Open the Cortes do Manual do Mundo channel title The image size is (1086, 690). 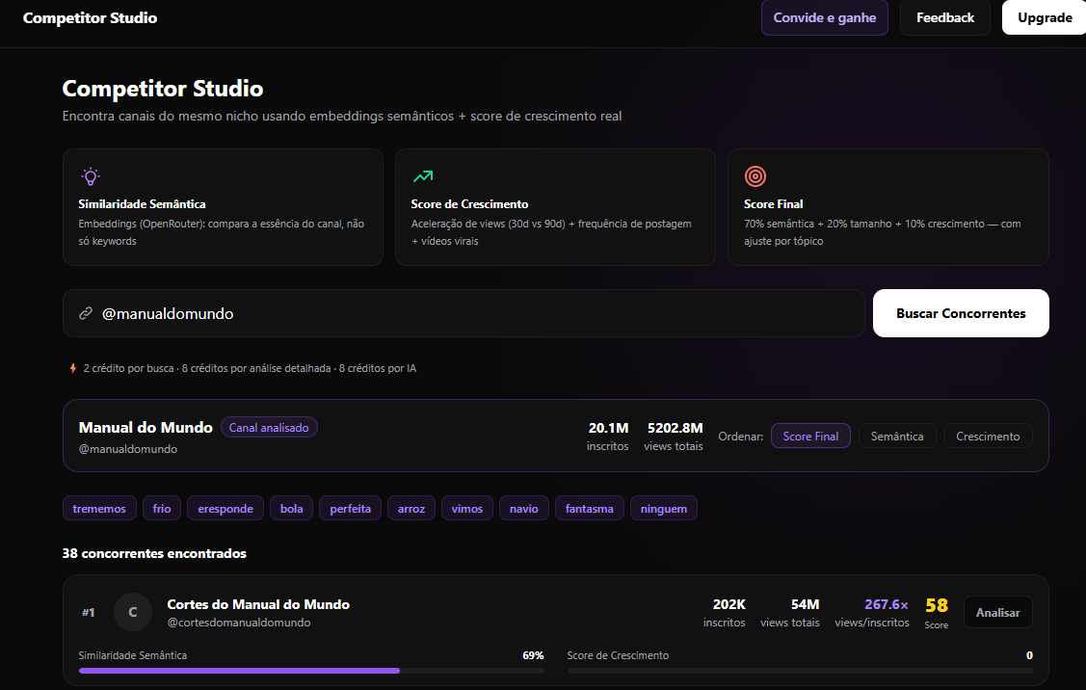(258, 604)
